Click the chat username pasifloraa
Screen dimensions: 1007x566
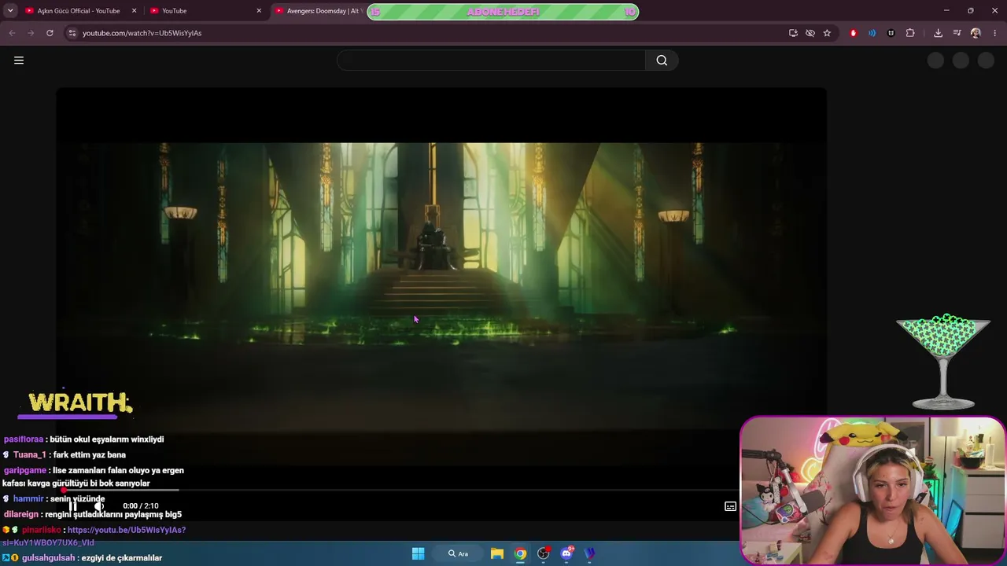[x=24, y=439]
